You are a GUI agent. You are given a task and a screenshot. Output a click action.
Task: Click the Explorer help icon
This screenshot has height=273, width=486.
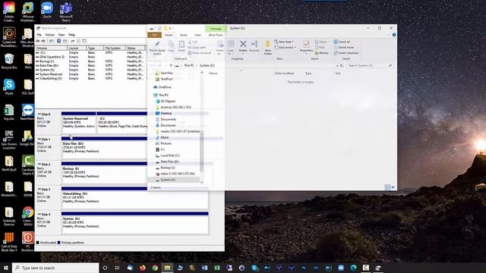(x=394, y=35)
